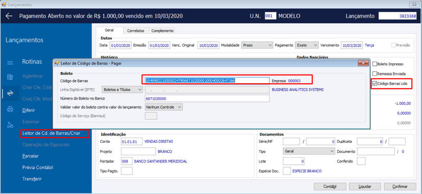Click the Emissão date field
Screen dimensions: 422x194
[x=159, y=45]
